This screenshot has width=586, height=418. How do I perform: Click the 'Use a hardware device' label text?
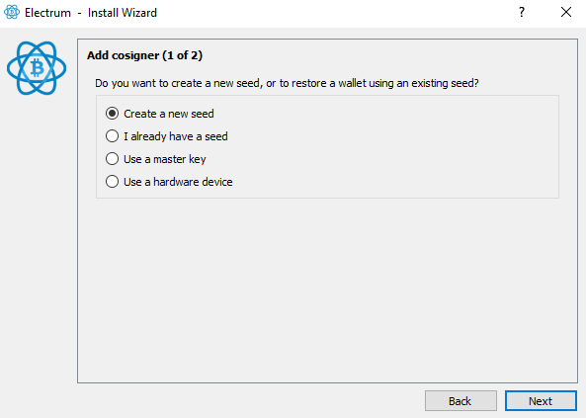pyautogui.click(x=178, y=182)
